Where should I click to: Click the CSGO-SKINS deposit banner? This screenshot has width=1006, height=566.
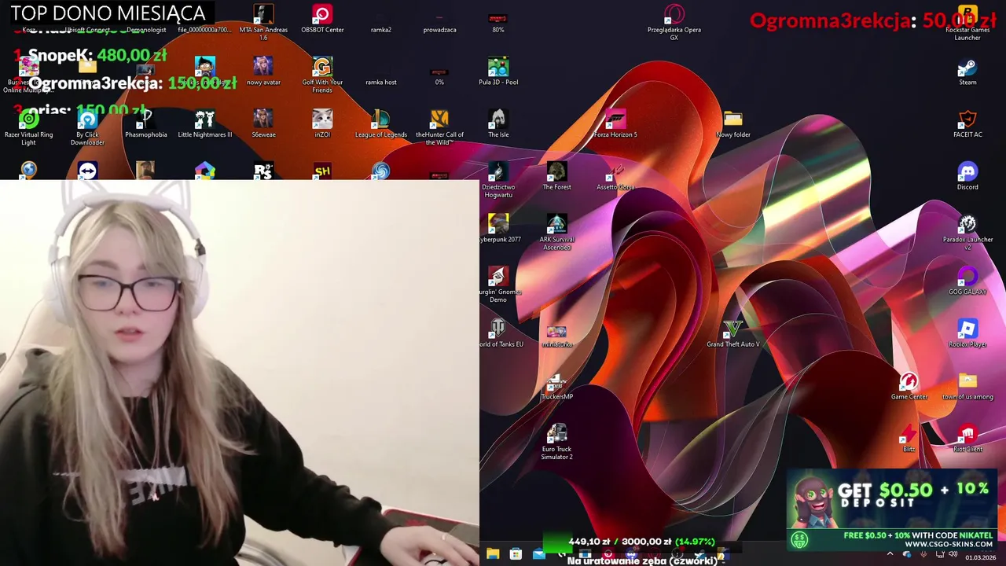[892, 509]
